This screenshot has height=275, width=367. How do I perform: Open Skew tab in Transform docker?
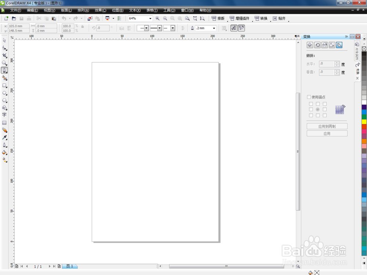[339, 45]
